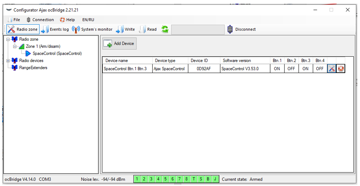Open System's monitor view
The width and height of the screenshot is (360, 186).
tap(92, 29)
